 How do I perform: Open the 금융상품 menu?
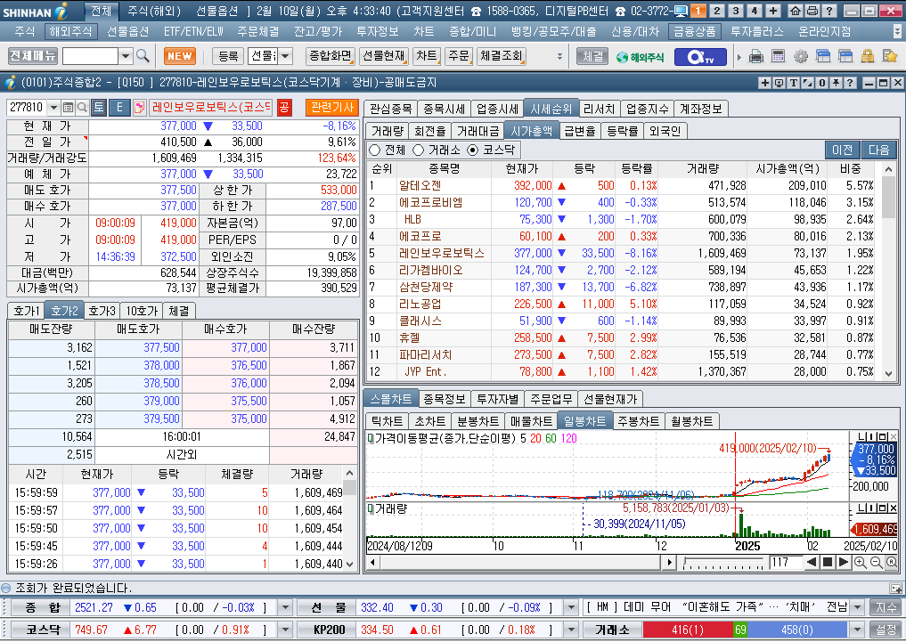(694, 31)
